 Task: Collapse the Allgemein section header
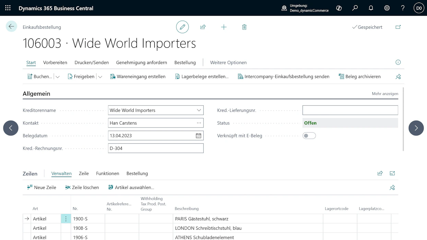point(36,94)
